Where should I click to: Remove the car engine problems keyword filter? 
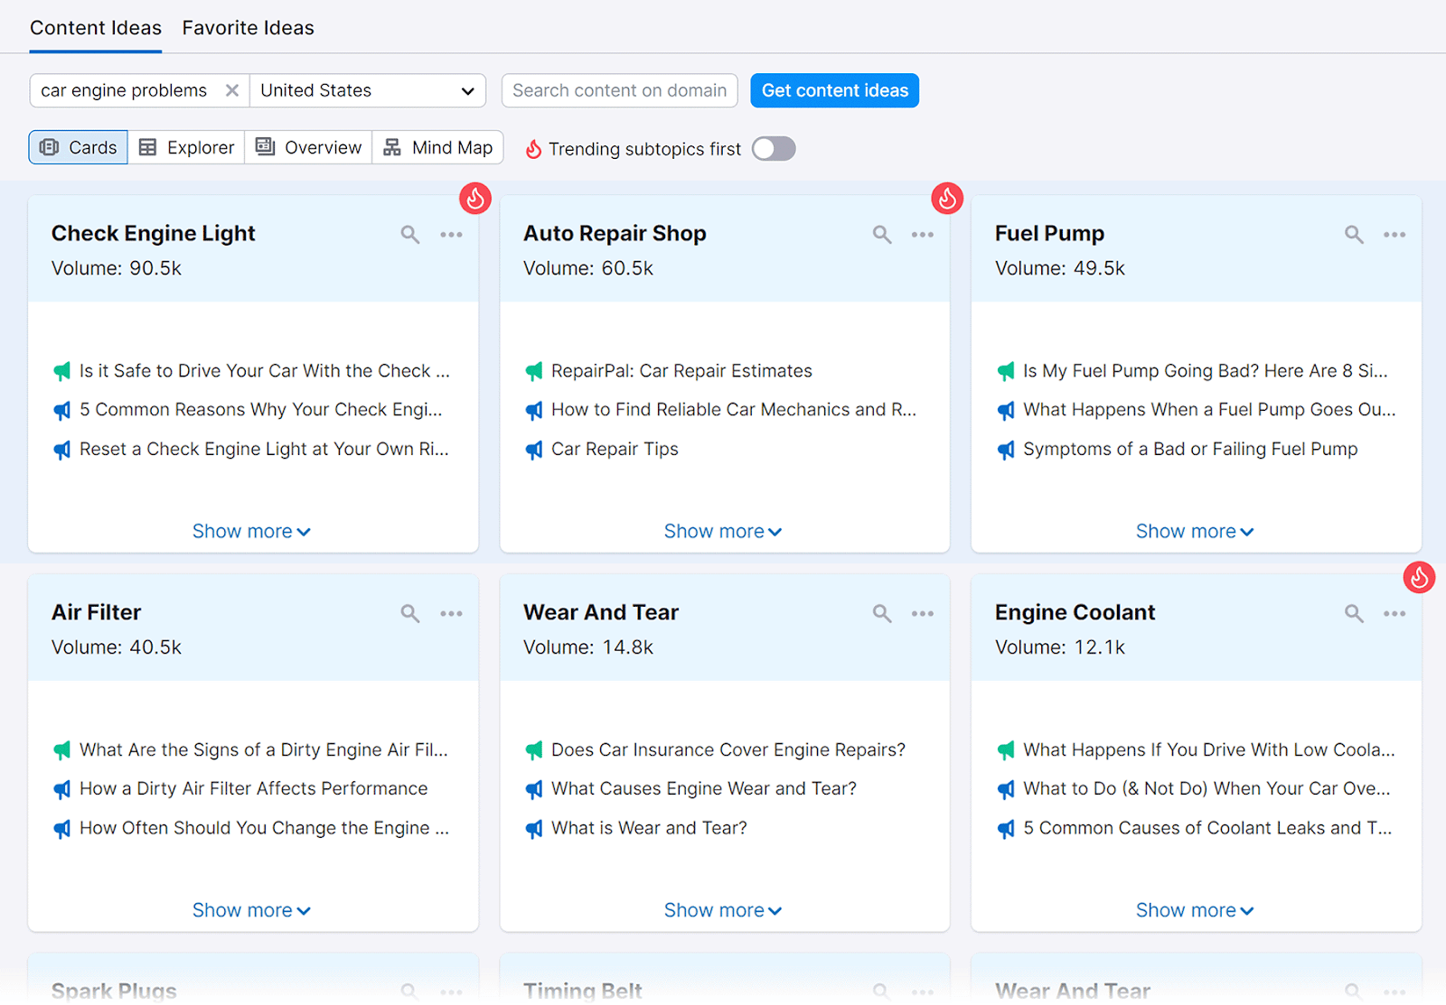(x=231, y=90)
